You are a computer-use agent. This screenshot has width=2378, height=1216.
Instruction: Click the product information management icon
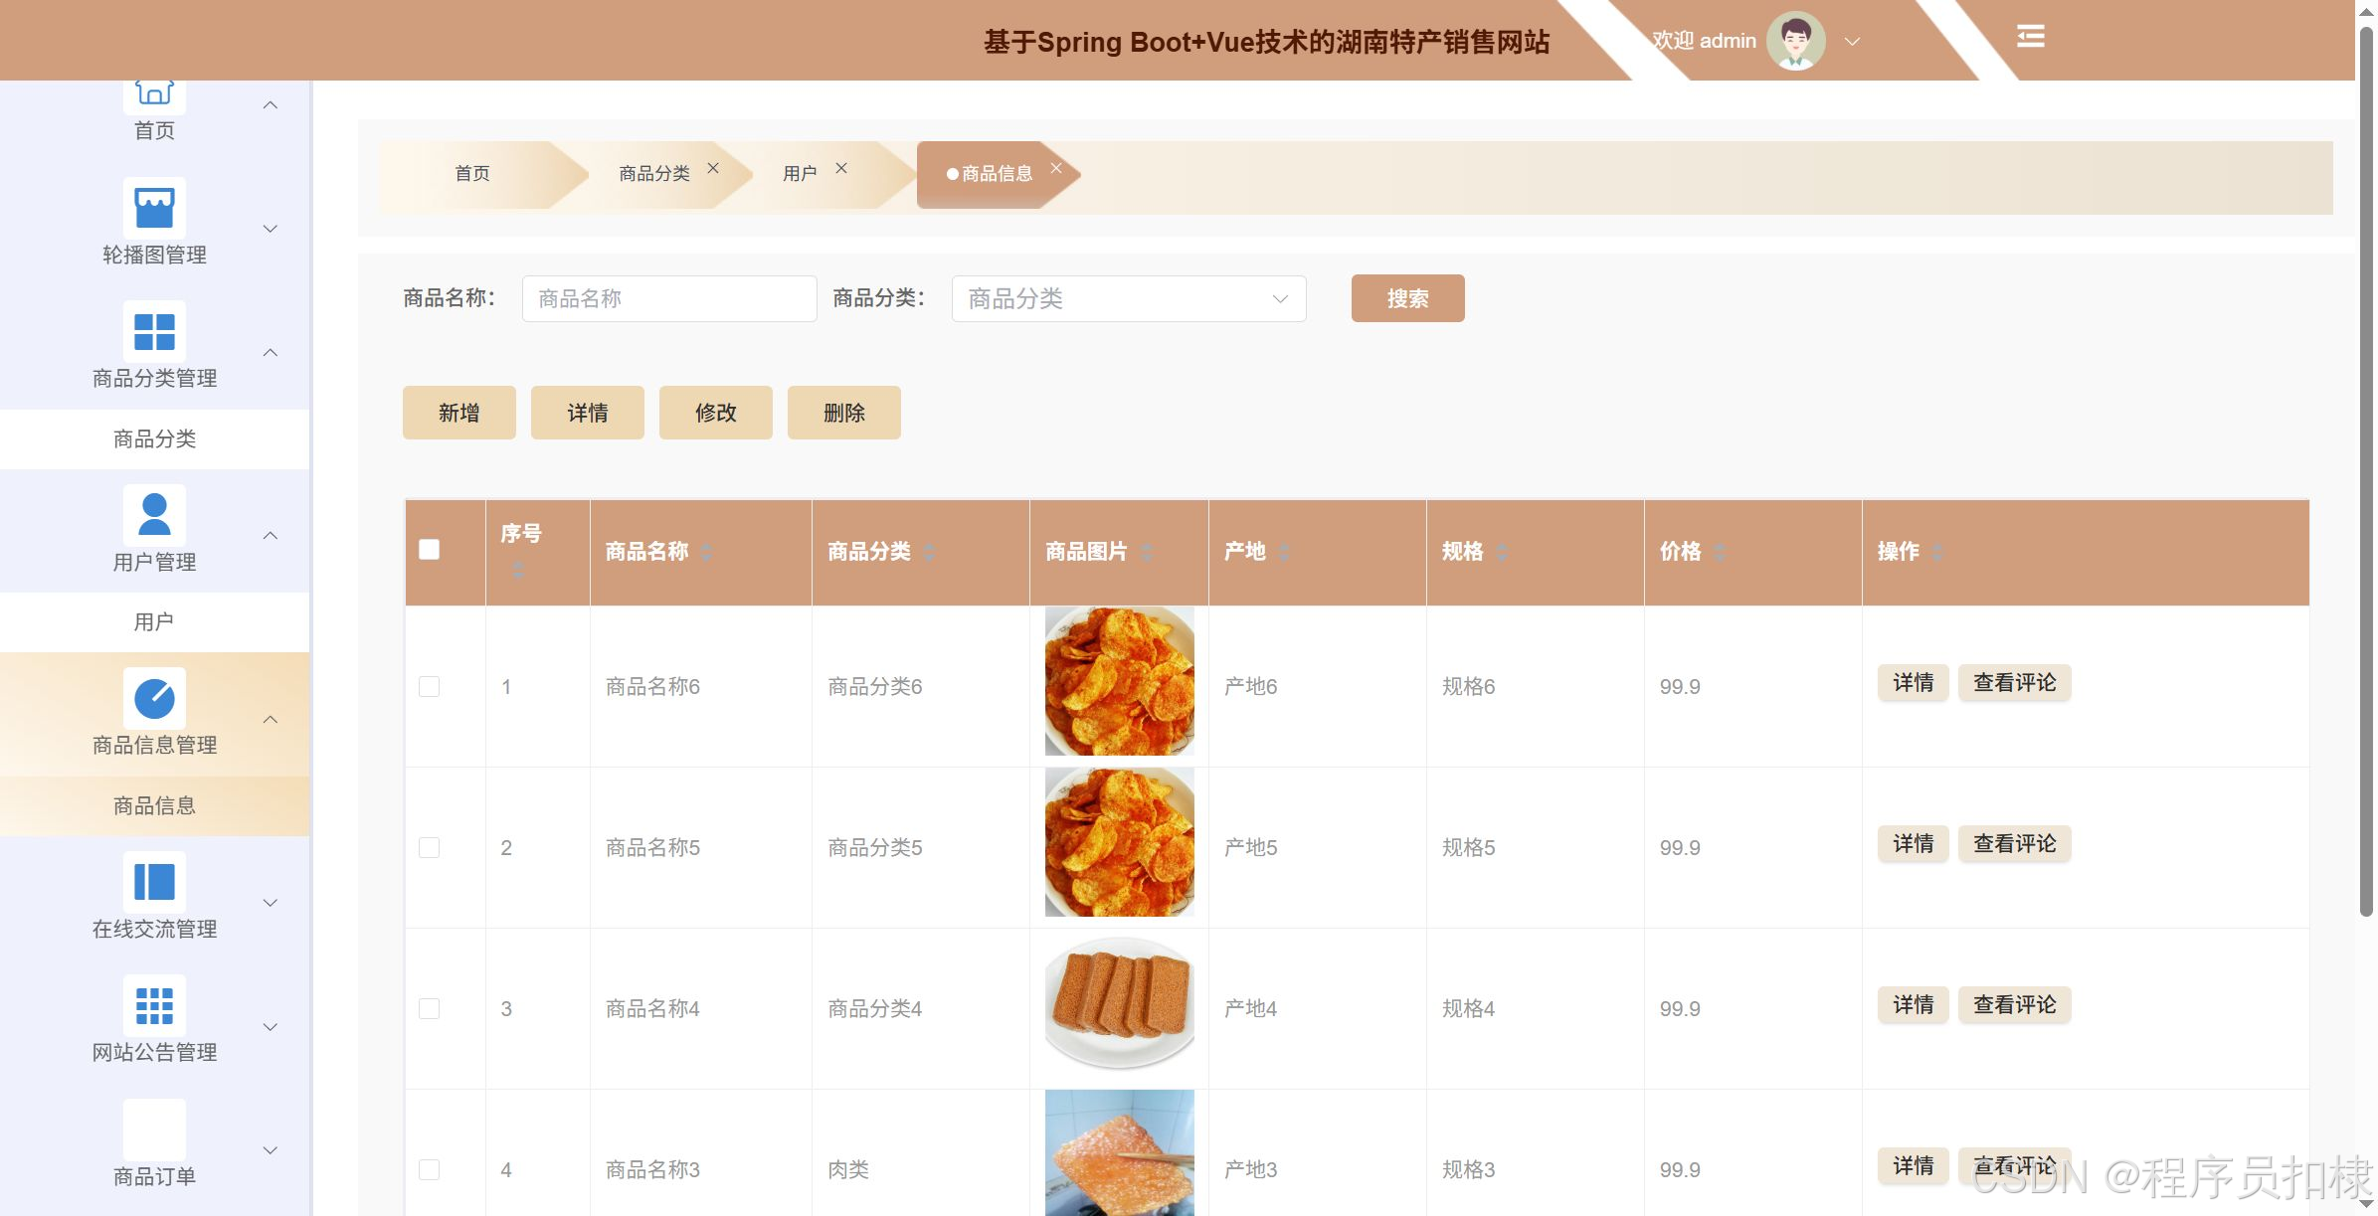point(154,698)
